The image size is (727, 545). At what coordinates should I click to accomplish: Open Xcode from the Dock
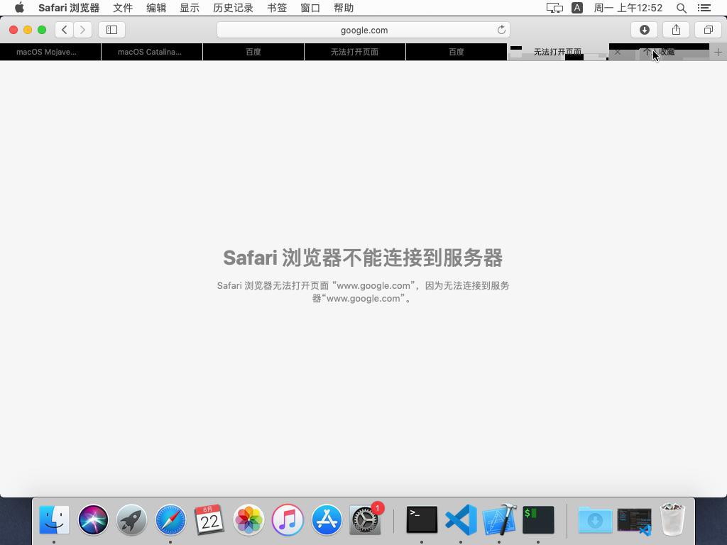point(499,519)
